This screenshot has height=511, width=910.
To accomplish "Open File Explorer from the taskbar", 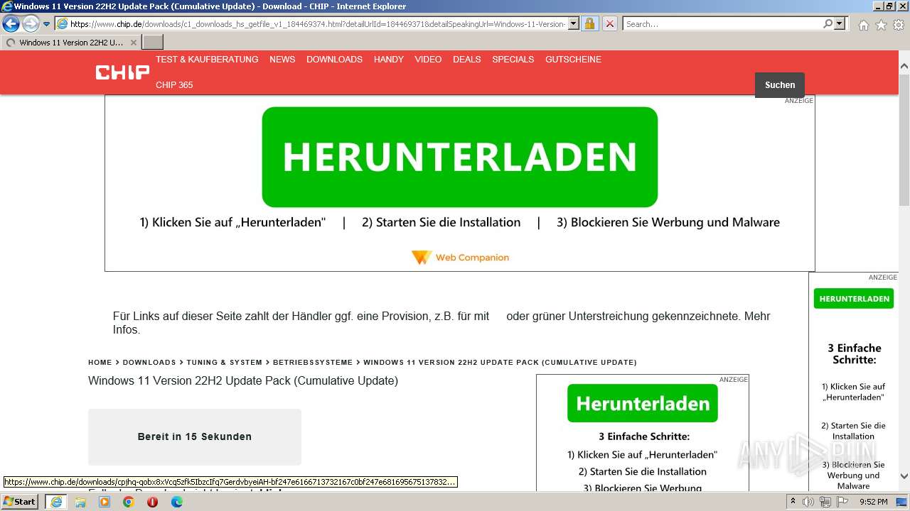I will pyautogui.click(x=80, y=502).
